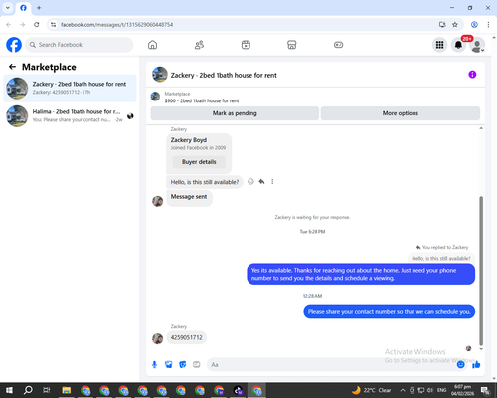The width and height of the screenshot is (497, 398).
Task: Open the taskbar clock and date
Action: pyautogui.click(x=462, y=390)
